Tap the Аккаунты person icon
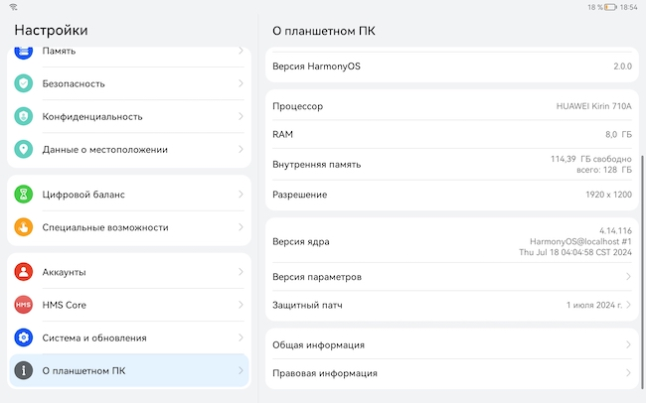The width and height of the screenshot is (646, 403). click(x=24, y=272)
